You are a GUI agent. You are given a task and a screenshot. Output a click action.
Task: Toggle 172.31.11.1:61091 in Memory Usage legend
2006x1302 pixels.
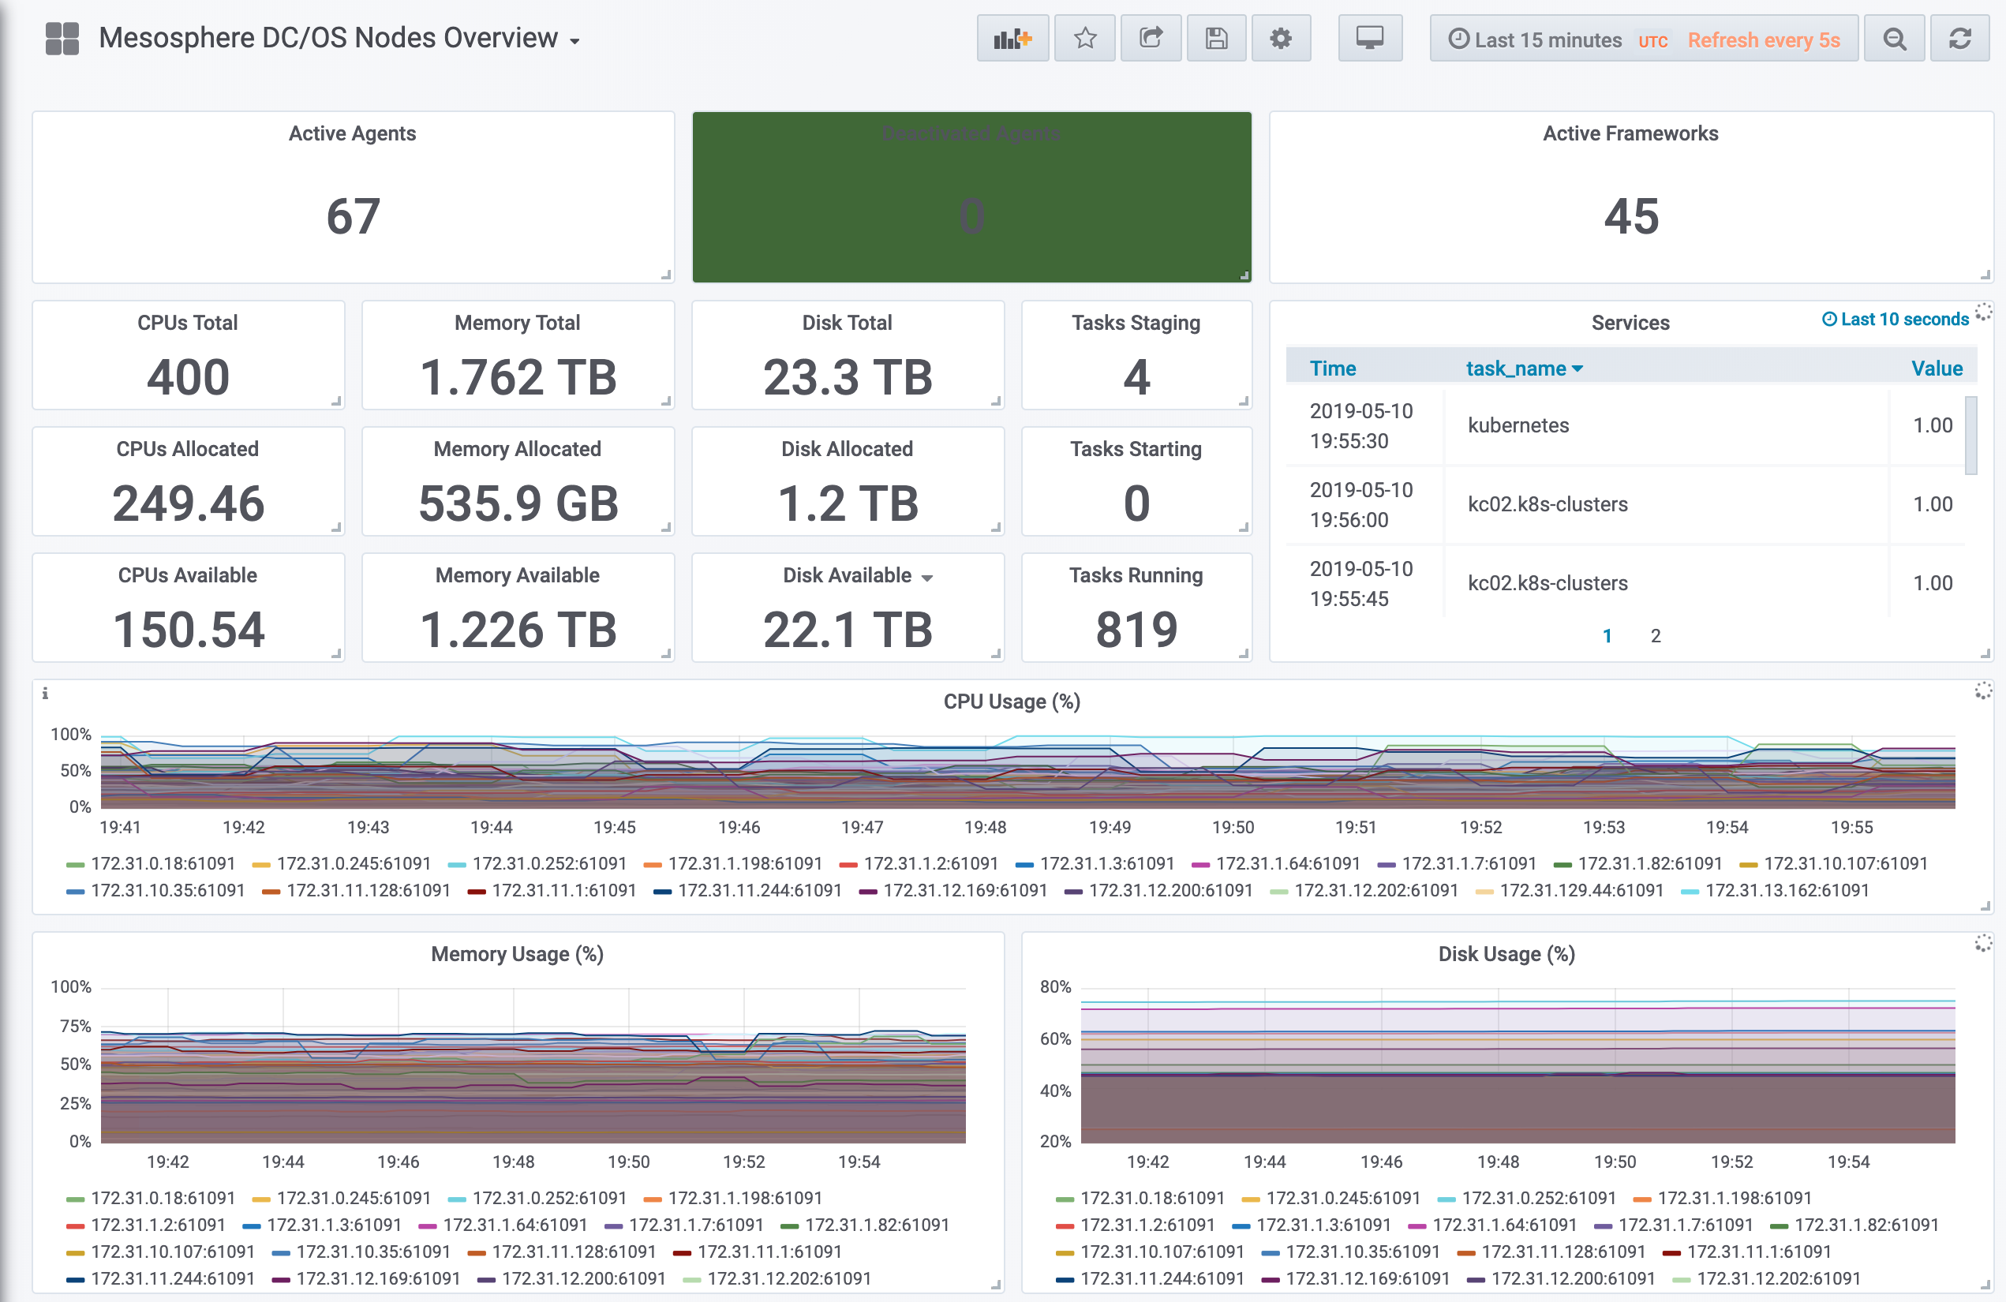769,1252
